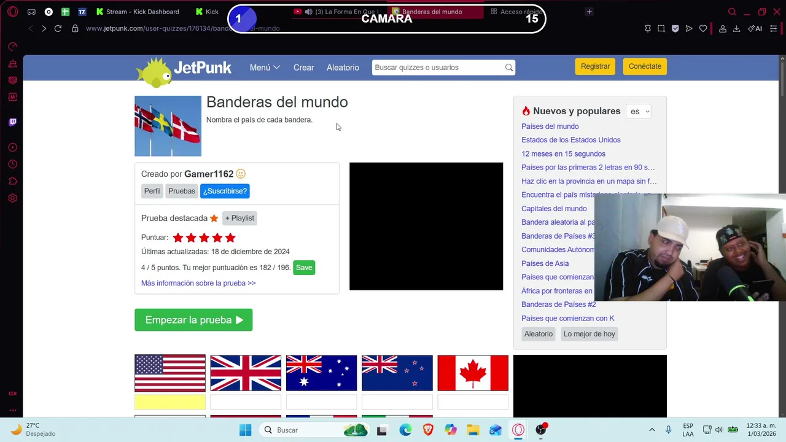786x442 pixels.
Task: Open File Explorer from the taskbar
Action: pos(473,430)
